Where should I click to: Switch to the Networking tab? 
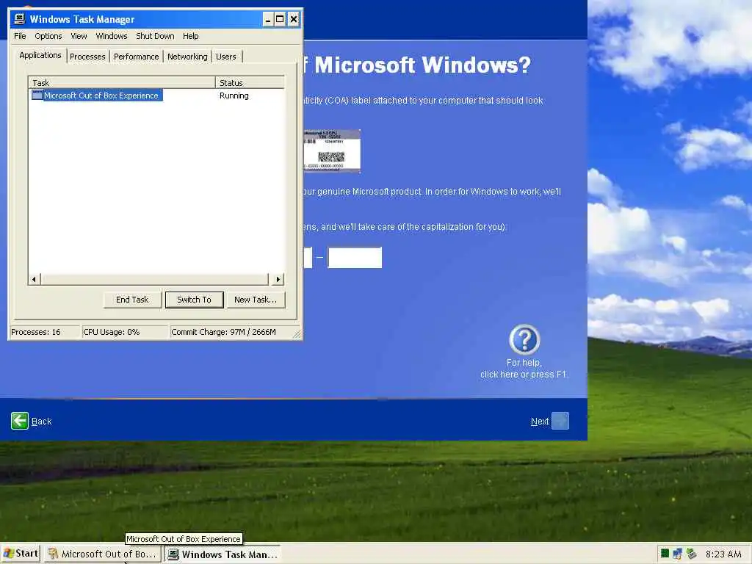tap(187, 57)
